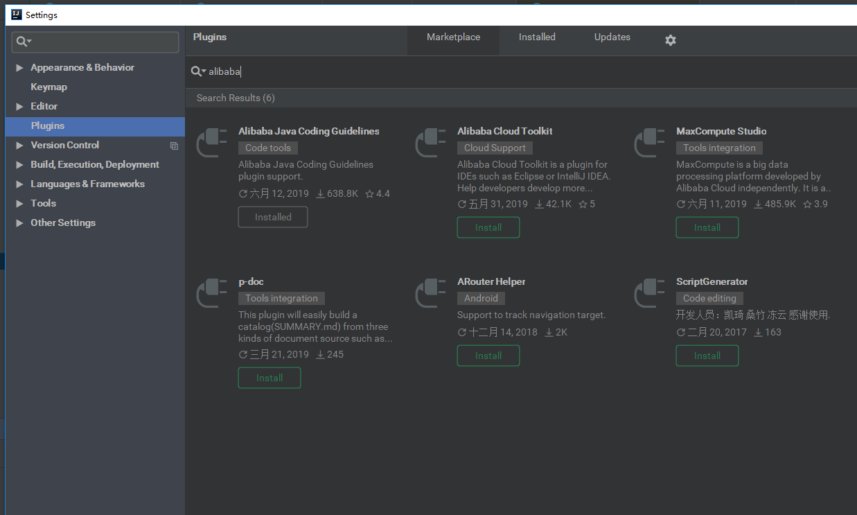
Task: Click p-doc's Tools integration tag
Action: (x=281, y=298)
